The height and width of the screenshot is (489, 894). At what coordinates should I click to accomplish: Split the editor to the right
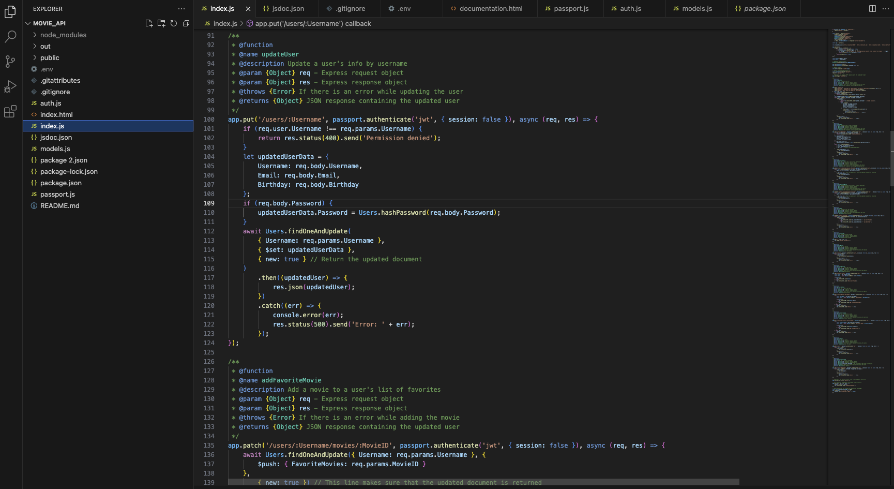point(872,8)
